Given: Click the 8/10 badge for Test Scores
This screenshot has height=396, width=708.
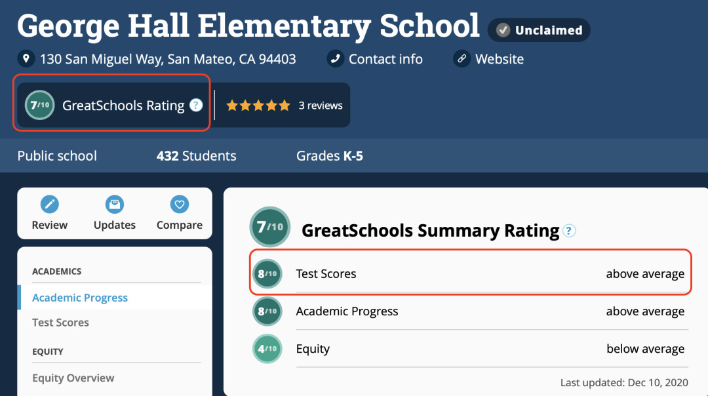Looking at the screenshot, I should point(267,273).
